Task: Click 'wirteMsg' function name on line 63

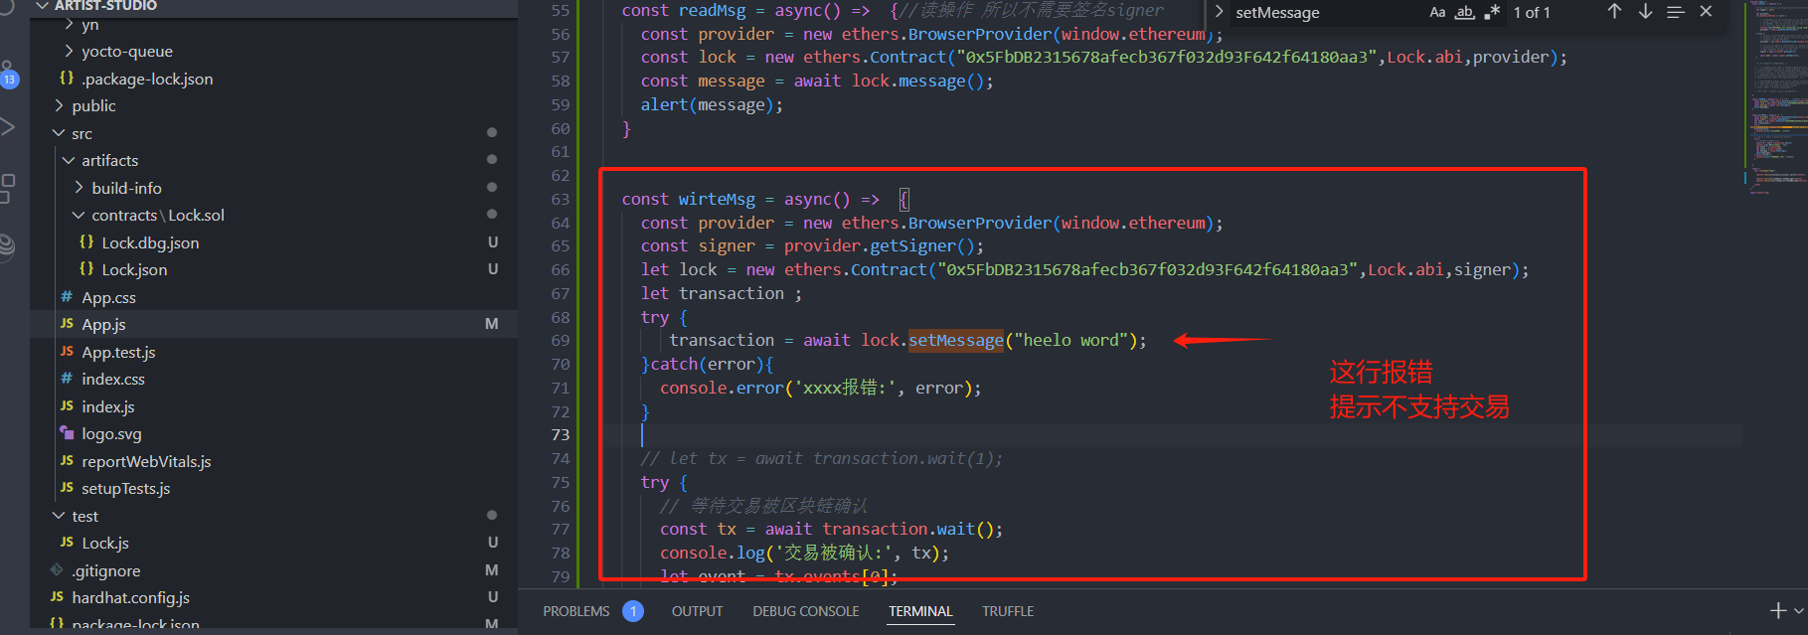Action: coord(717,200)
